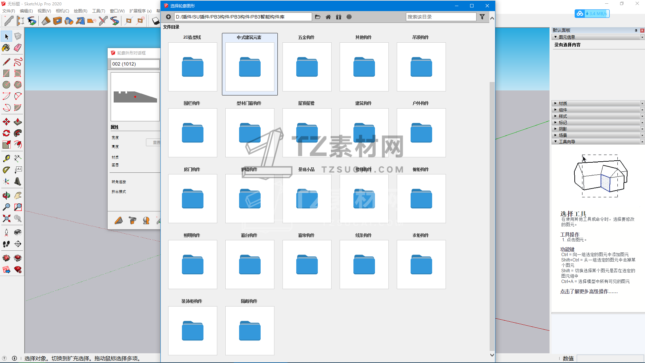
Task: Open the 文件(F) menu
Action: [9, 11]
